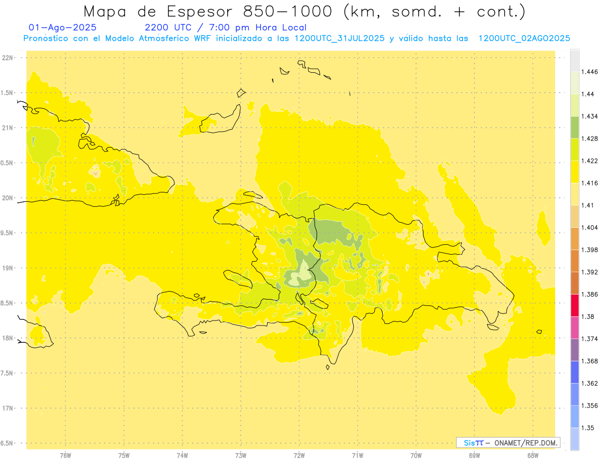Click the color bar value '1.446'
Viewport: 598px width, 462px height.
tap(590, 72)
